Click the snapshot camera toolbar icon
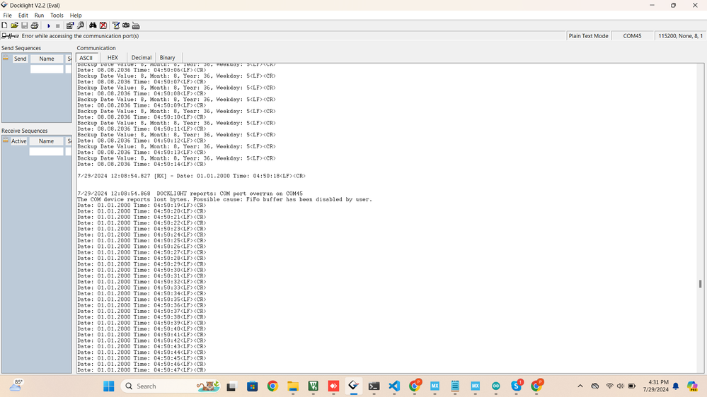This screenshot has width=707, height=397. click(126, 25)
